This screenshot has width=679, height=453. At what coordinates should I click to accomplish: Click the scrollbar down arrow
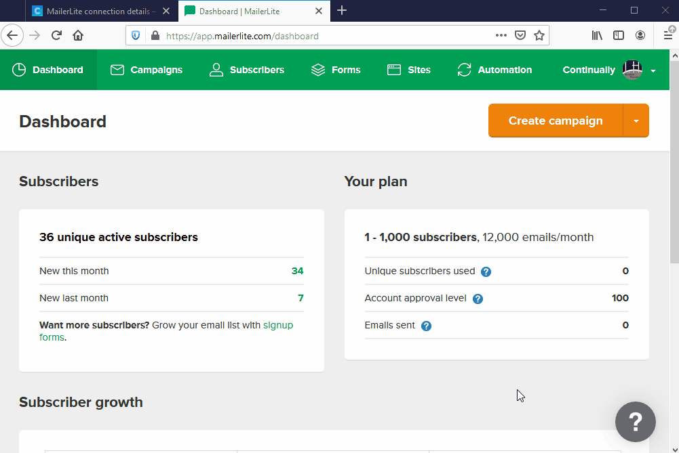click(x=675, y=449)
